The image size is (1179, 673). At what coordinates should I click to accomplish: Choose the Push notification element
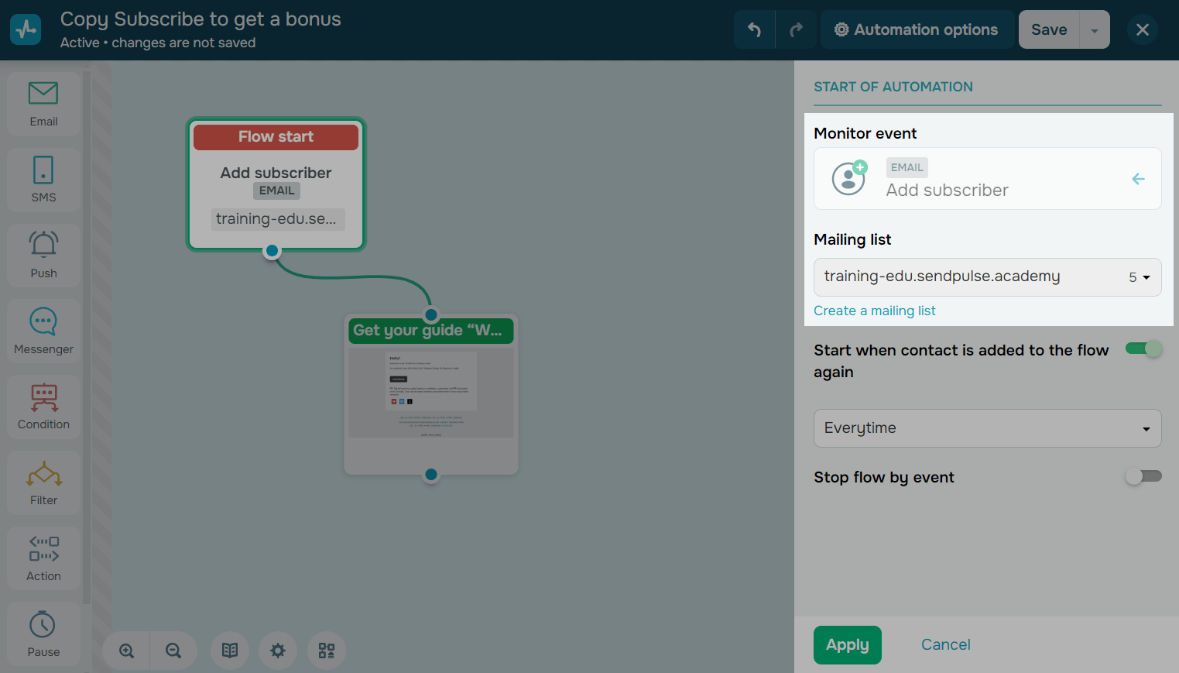(x=43, y=256)
